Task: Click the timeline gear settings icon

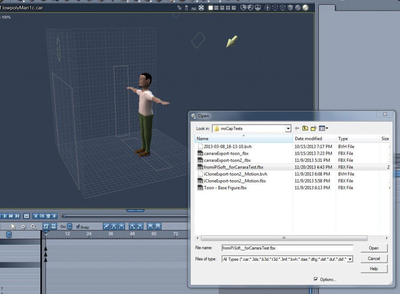Action: click(23, 226)
